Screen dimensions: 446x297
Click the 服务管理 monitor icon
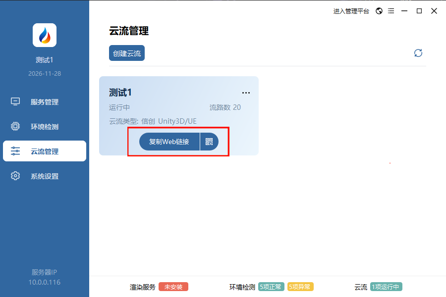point(15,101)
